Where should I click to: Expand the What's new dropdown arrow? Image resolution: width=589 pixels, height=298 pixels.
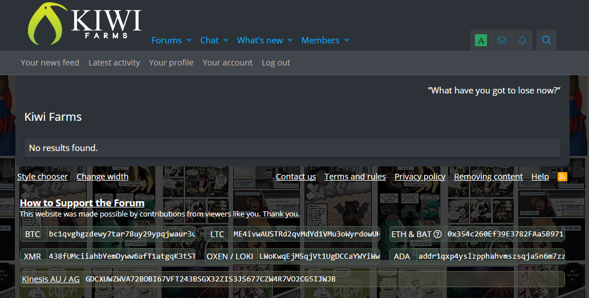coord(290,40)
